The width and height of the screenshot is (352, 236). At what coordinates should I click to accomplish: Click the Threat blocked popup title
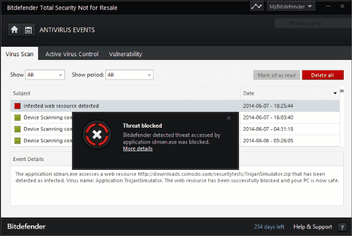click(x=142, y=126)
